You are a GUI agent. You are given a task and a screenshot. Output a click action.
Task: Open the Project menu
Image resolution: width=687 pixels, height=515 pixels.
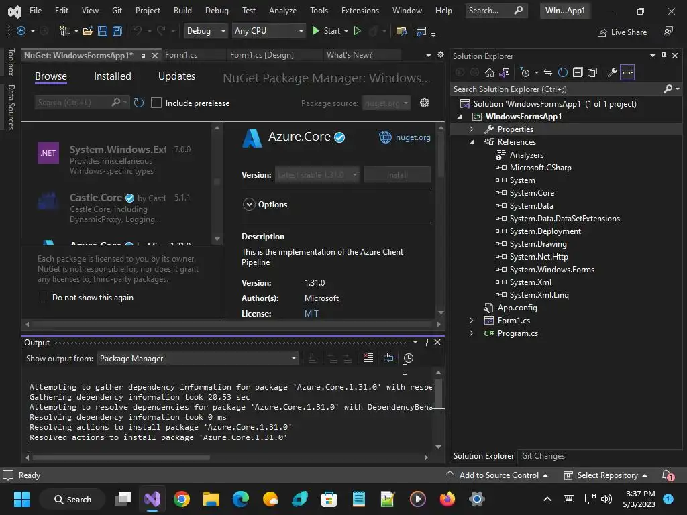(148, 11)
